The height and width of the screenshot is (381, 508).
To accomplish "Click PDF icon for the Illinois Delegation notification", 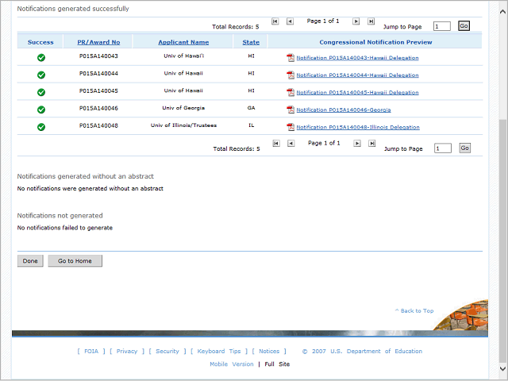I will (x=291, y=127).
